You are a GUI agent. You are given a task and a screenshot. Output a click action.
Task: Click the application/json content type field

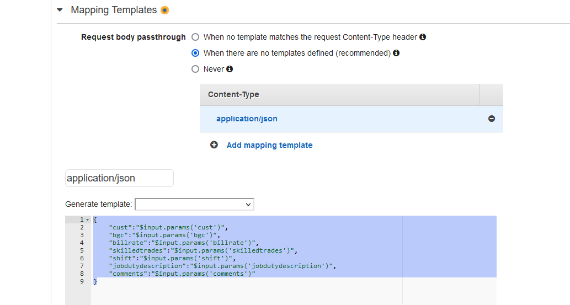119,178
